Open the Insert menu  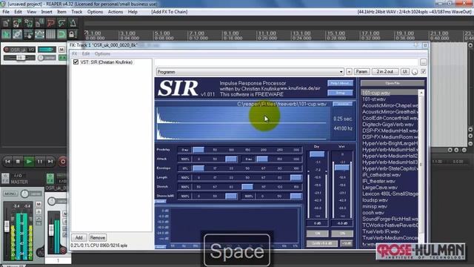47,12
